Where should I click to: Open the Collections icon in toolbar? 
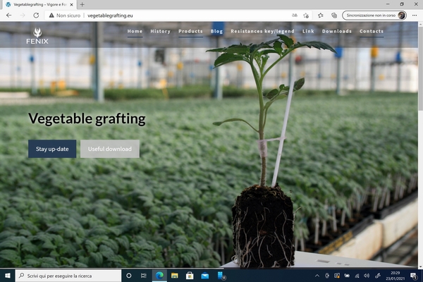pyautogui.click(x=334, y=15)
